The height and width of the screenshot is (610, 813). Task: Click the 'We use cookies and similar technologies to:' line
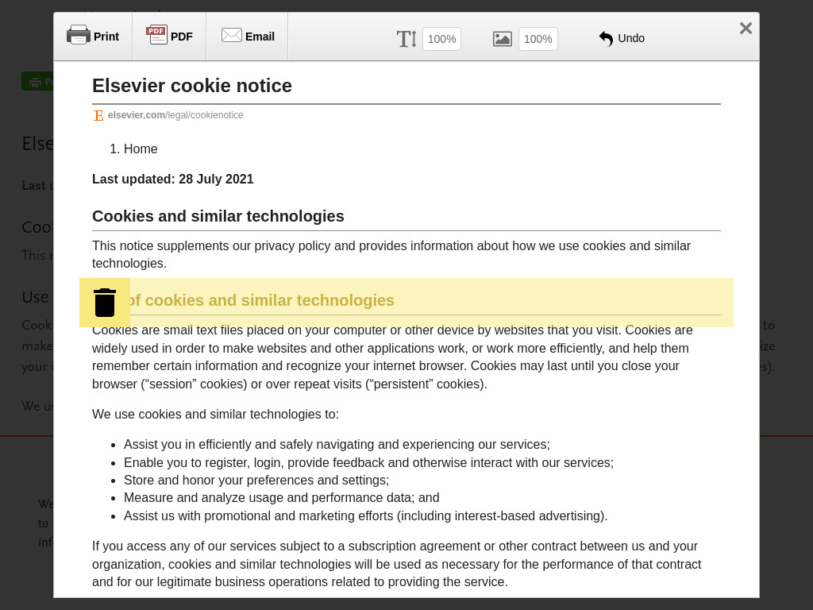(x=215, y=414)
